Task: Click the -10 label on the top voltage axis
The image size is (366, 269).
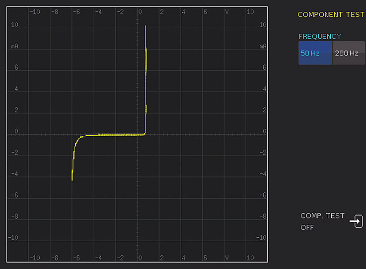Action: click(35, 11)
